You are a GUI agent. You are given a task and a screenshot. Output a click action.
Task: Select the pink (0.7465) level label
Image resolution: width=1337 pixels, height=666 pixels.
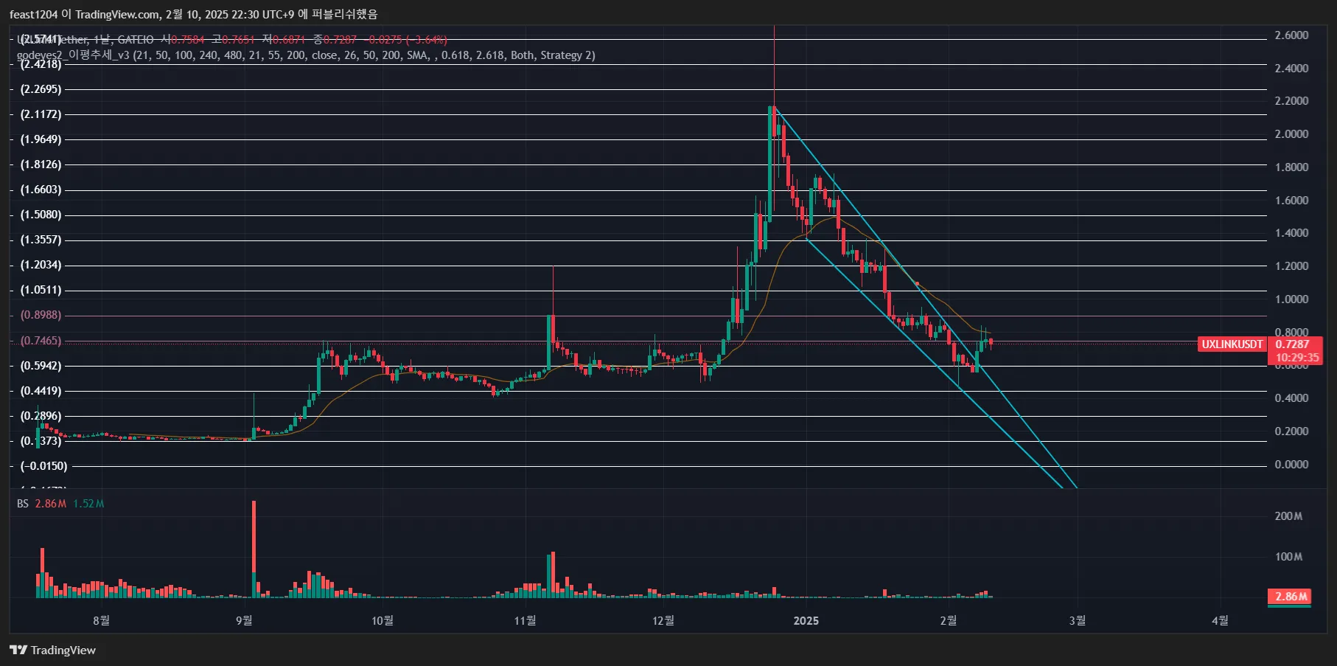coord(41,341)
